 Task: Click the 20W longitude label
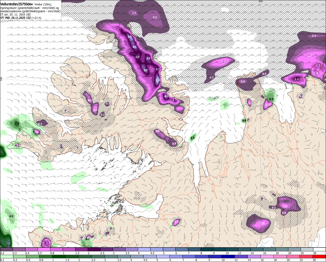click(260, 1)
